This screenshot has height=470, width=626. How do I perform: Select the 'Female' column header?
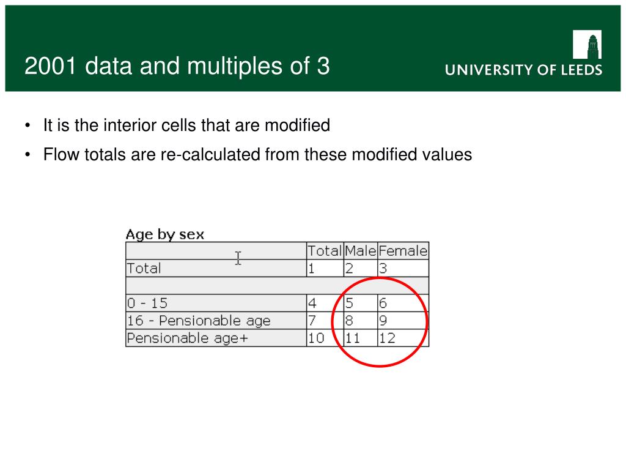[403, 251]
